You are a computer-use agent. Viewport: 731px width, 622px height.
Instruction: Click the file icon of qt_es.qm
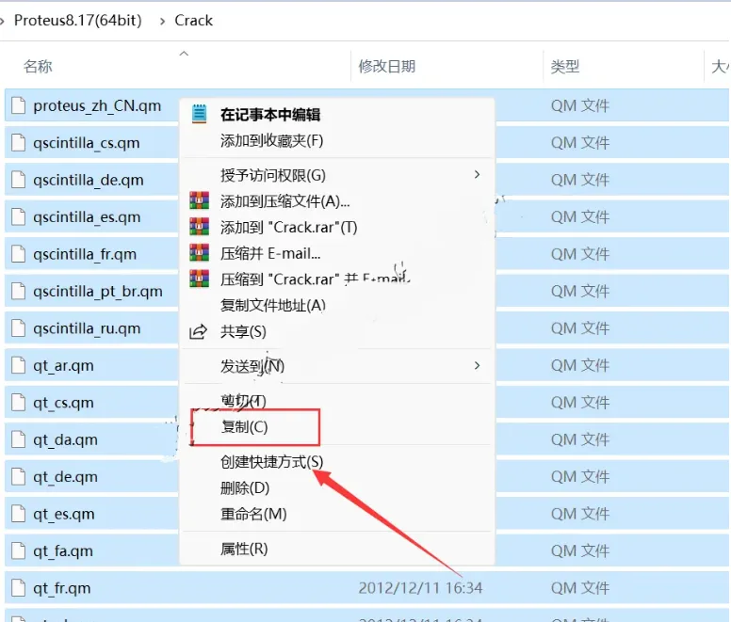pyautogui.click(x=18, y=514)
